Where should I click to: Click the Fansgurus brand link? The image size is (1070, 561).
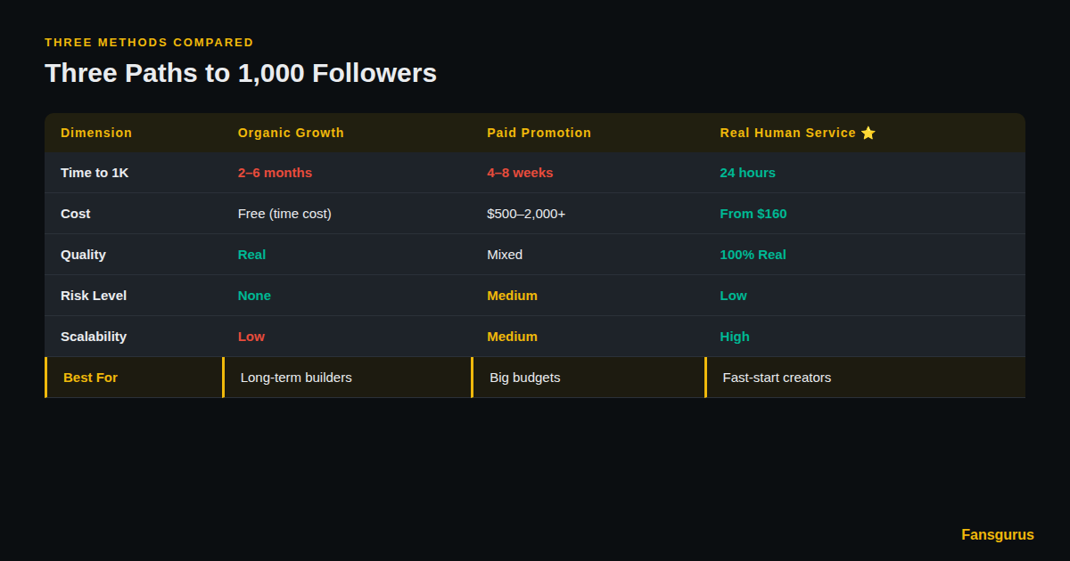(997, 534)
